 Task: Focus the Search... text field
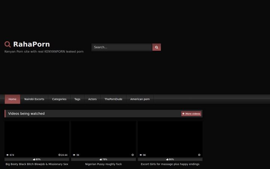(122, 47)
